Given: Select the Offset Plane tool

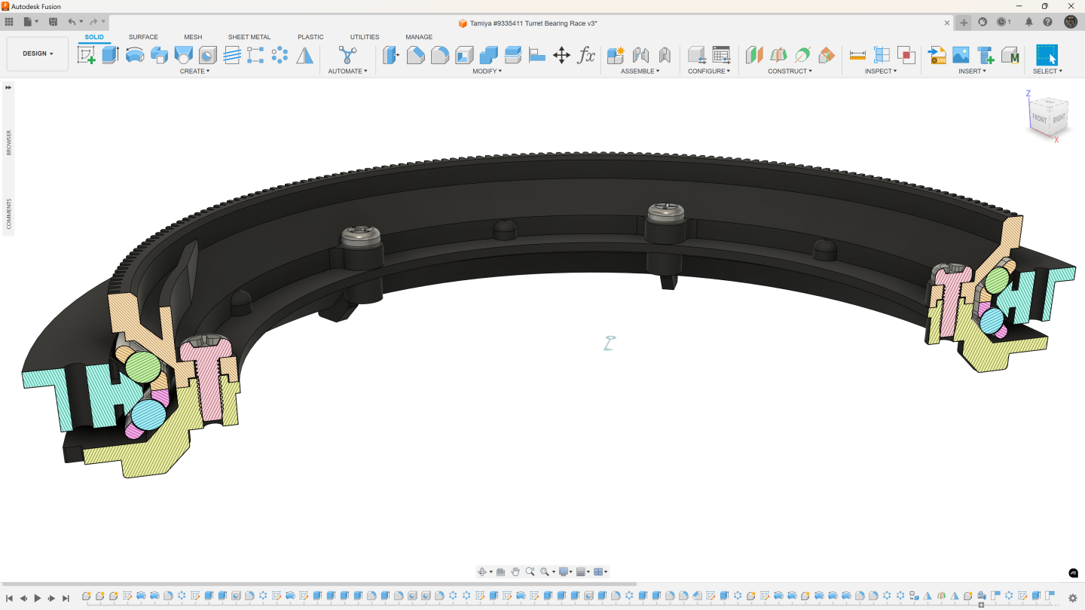Looking at the screenshot, I should pyautogui.click(x=754, y=55).
